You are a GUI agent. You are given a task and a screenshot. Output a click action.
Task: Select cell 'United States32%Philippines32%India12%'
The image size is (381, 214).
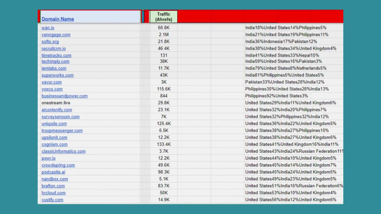click(287, 117)
